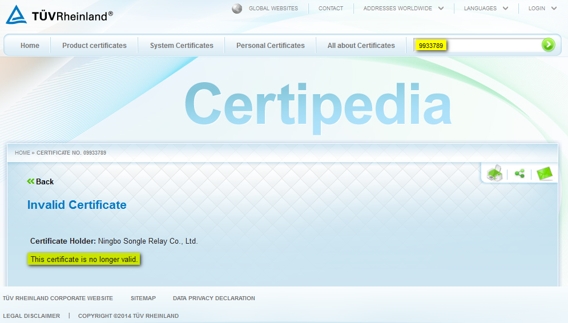Select the Invalid Certificate heading
Image resolution: width=568 pixels, height=323 pixels.
click(77, 205)
